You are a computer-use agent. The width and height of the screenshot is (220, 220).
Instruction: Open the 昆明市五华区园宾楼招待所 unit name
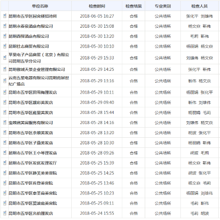[33, 16]
